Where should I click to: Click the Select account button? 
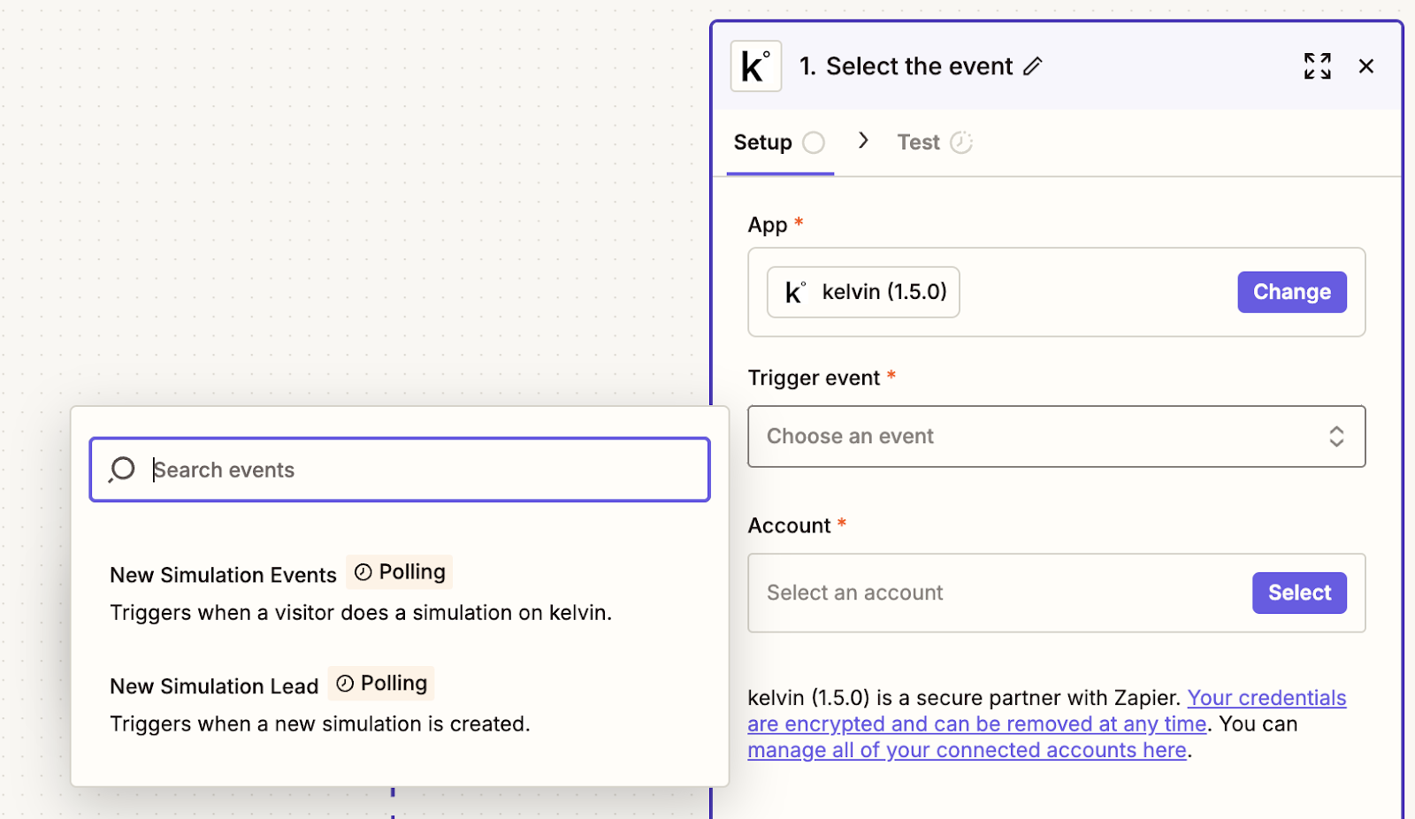pyautogui.click(x=1299, y=593)
